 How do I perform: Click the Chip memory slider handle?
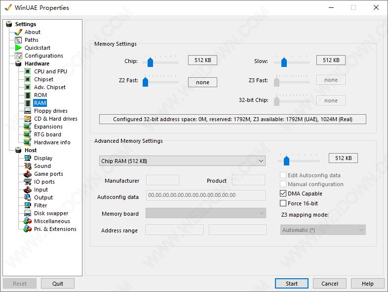coord(150,62)
